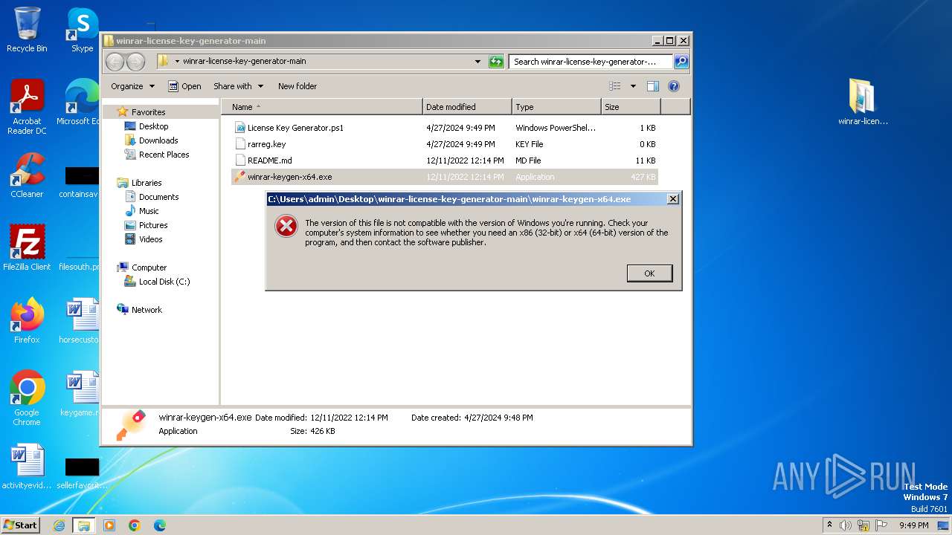Open the view options dropdown arrow
Image resolution: width=952 pixels, height=535 pixels.
pos(633,86)
